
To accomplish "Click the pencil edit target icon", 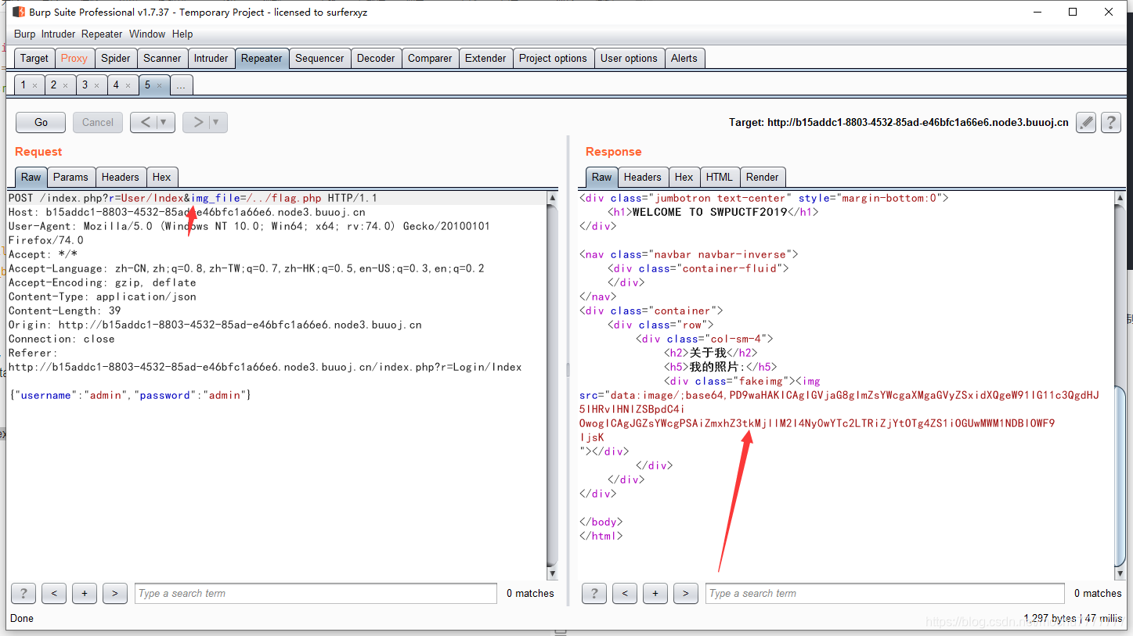I will click(1085, 122).
